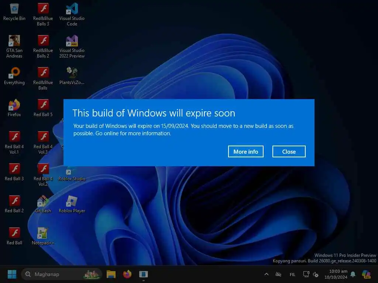Select the Notepad++ desktop shortcut
Screen dimensions: 378x283
click(x=43, y=235)
